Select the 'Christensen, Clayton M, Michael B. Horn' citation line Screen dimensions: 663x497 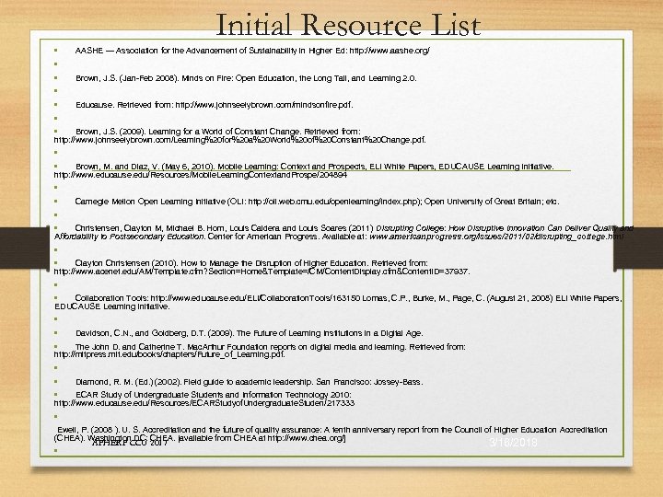click(354, 228)
